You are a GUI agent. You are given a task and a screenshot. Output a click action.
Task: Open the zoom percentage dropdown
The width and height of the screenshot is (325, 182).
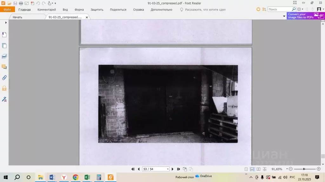[287, 169]
